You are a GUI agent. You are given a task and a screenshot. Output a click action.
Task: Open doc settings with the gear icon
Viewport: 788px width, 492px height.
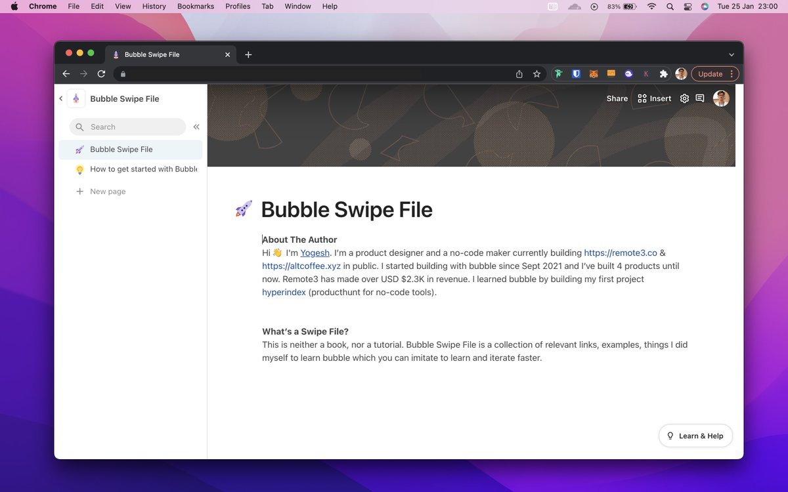click(x=684, y=98)
